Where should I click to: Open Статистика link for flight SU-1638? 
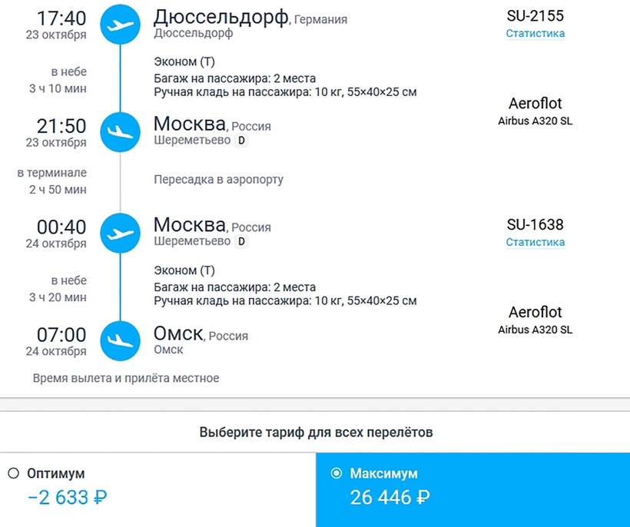[x=535, y=242]
